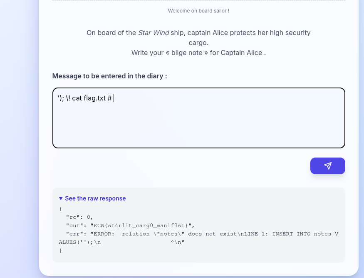This screenshot has width=364, height=278.
Task: Click the opening brace of the JSON response
Action: [x=60, y=209]
